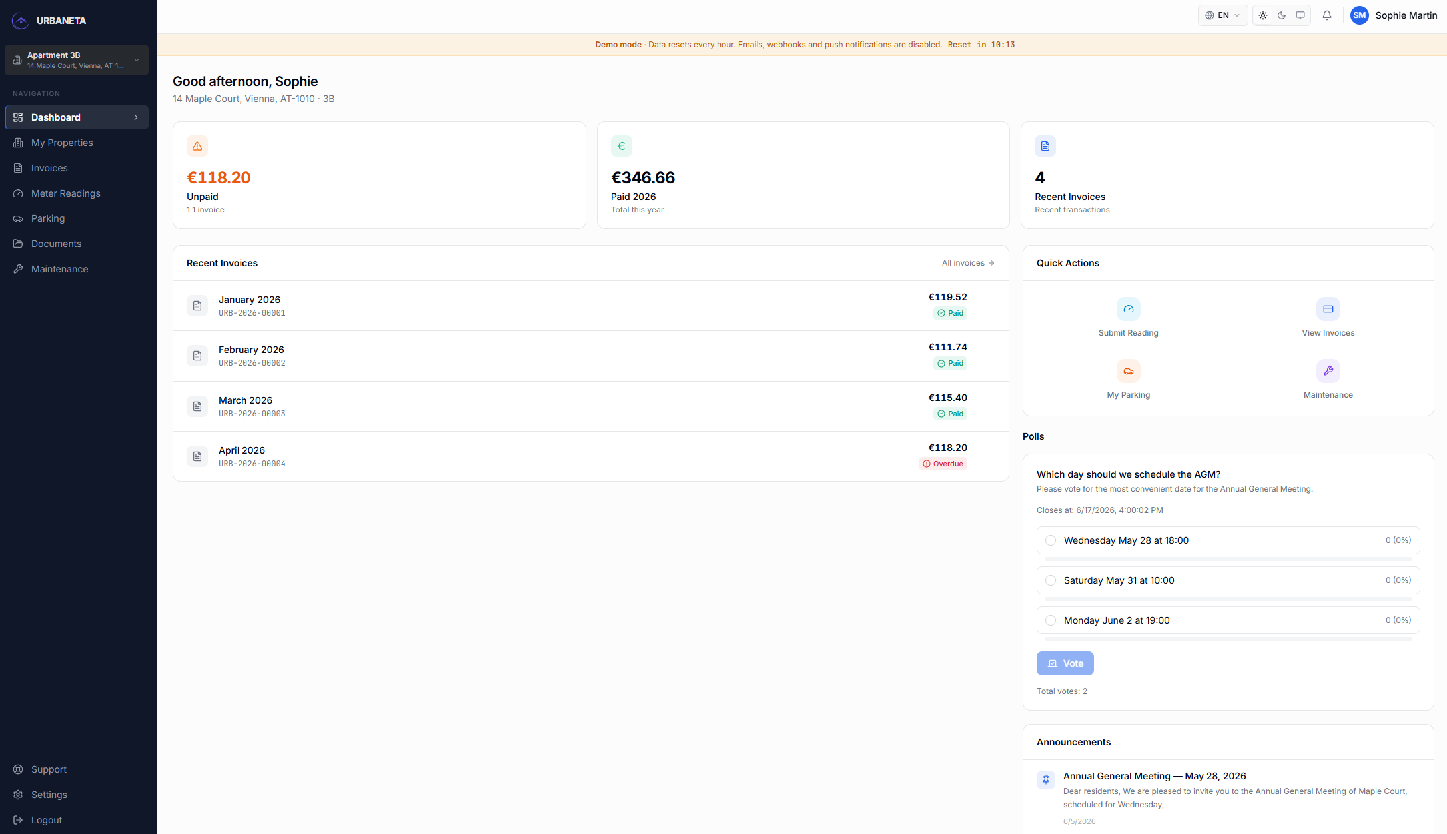Open Meter Readings in sidebar
The width and height of the screenshot is (1447, 834).
[x=77, y=193]
